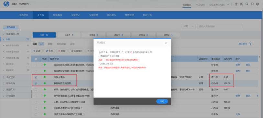Open the chat bubble messages icon
This screenshot has height=118, width=263.
(x=252, y=4)
